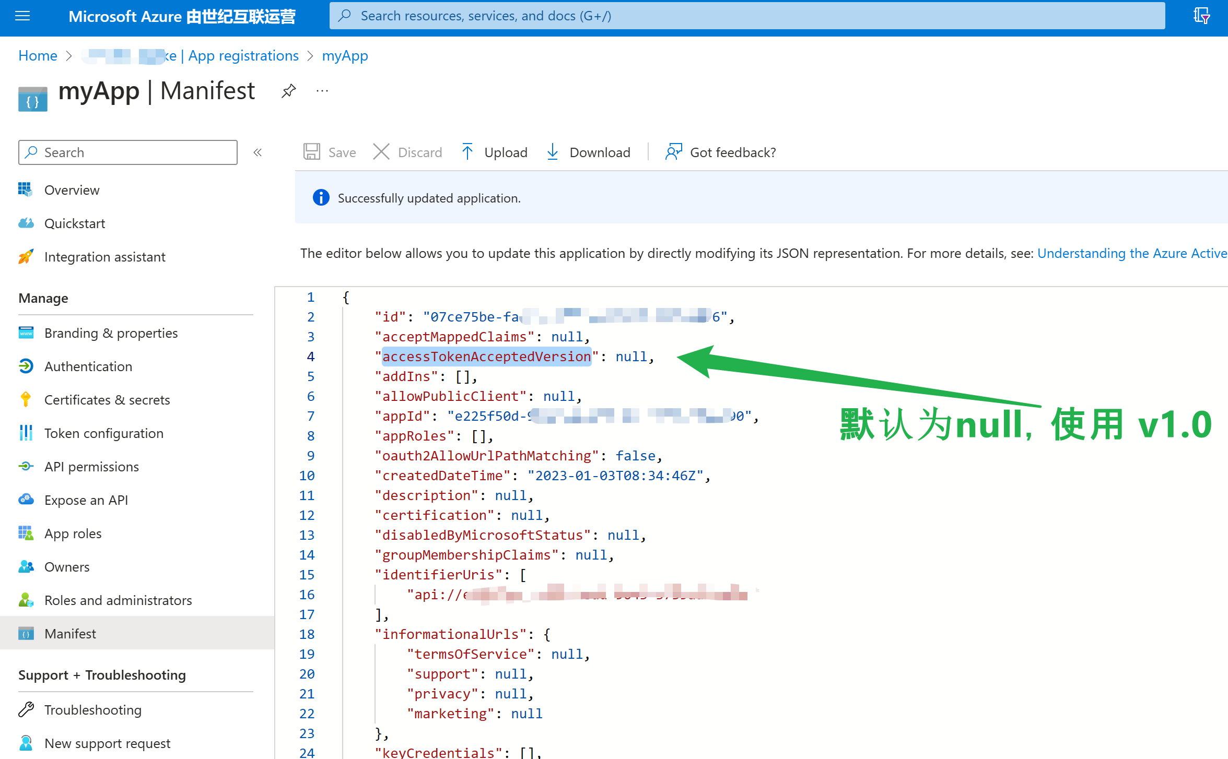Click the directory filter icon in header
Image resolution: width=1228 pixels, height=759 pixels.
[1201, 16]
